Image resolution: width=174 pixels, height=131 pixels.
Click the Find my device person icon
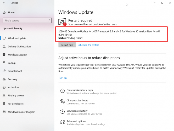[4, 96]
